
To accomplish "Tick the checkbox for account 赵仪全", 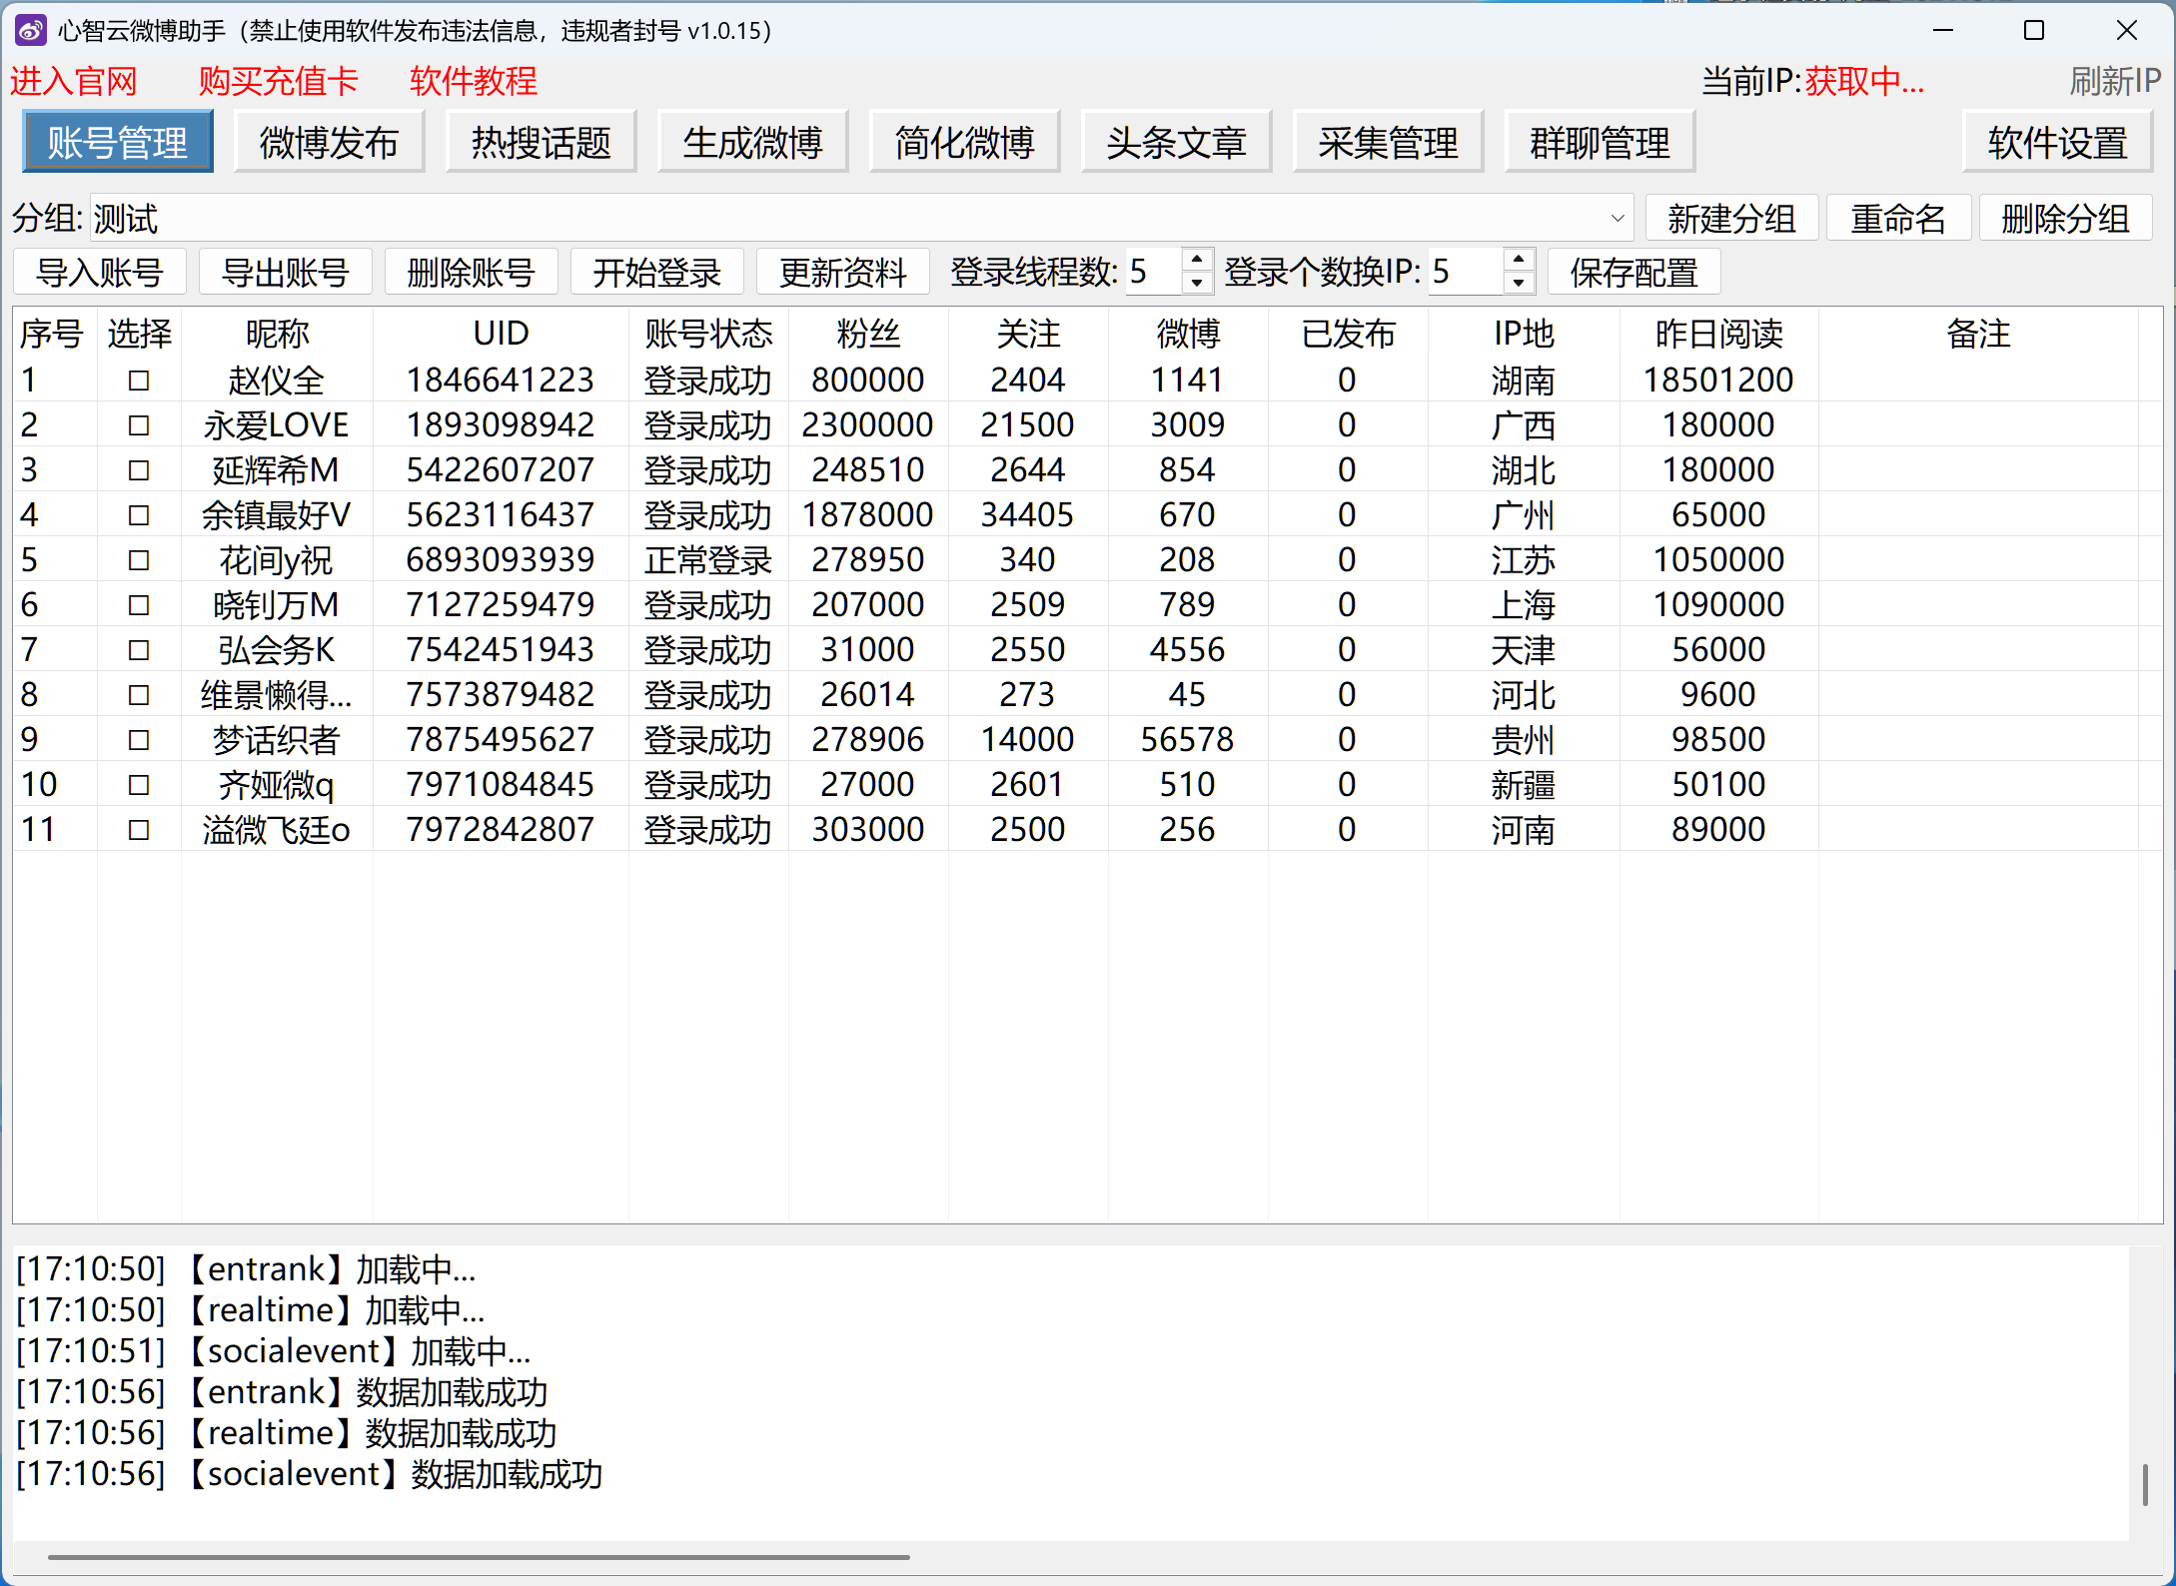I will pos(139,381).
